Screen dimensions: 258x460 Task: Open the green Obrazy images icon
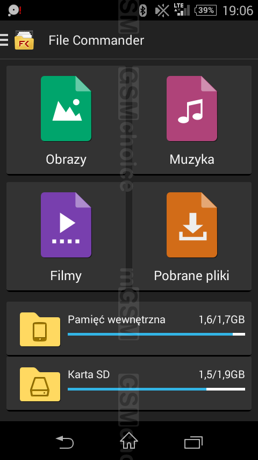(66, 109)
